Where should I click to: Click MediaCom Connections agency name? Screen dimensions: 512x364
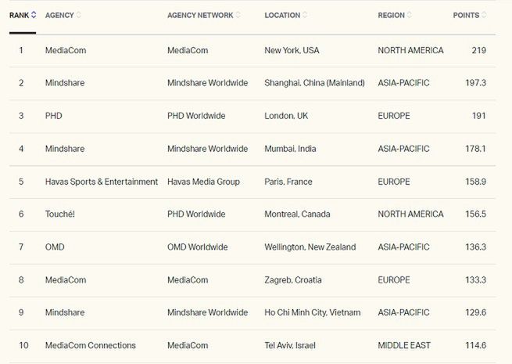click(x=90, y=345)
